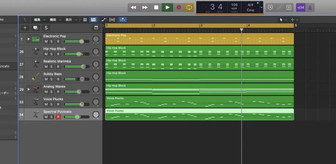Viewport: 336px width, 164px height.
Task: Record-enable the Realistic Marimba track
Action: coord(58,66)
